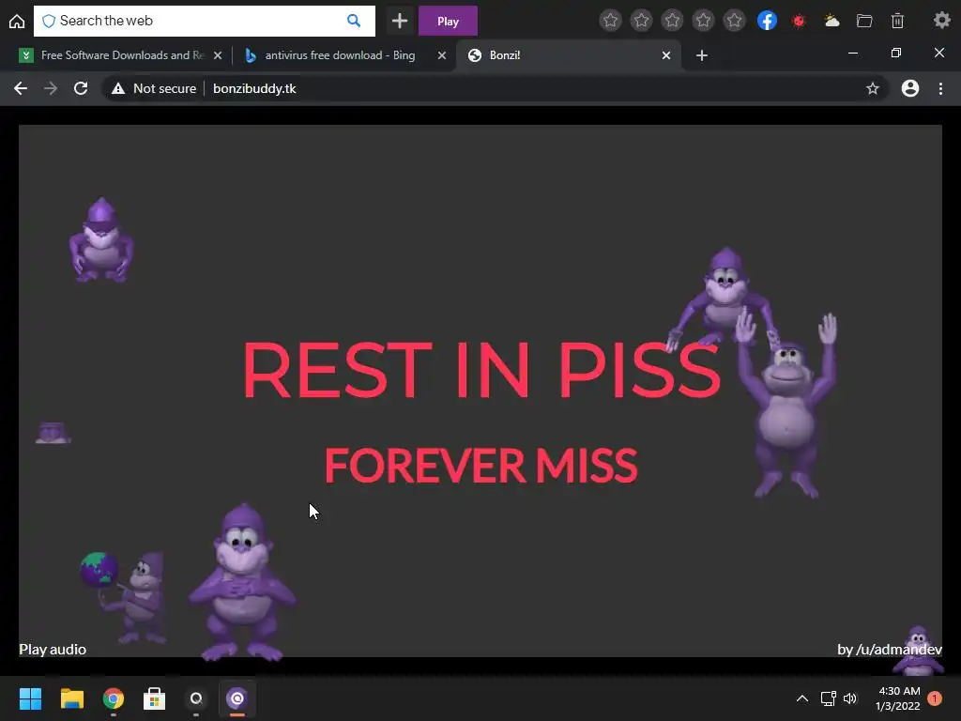The width and height of the screenshot is (961, 721).
Task: Click the large Bonzi with clasped hands
Action: (x=243, y=582)
